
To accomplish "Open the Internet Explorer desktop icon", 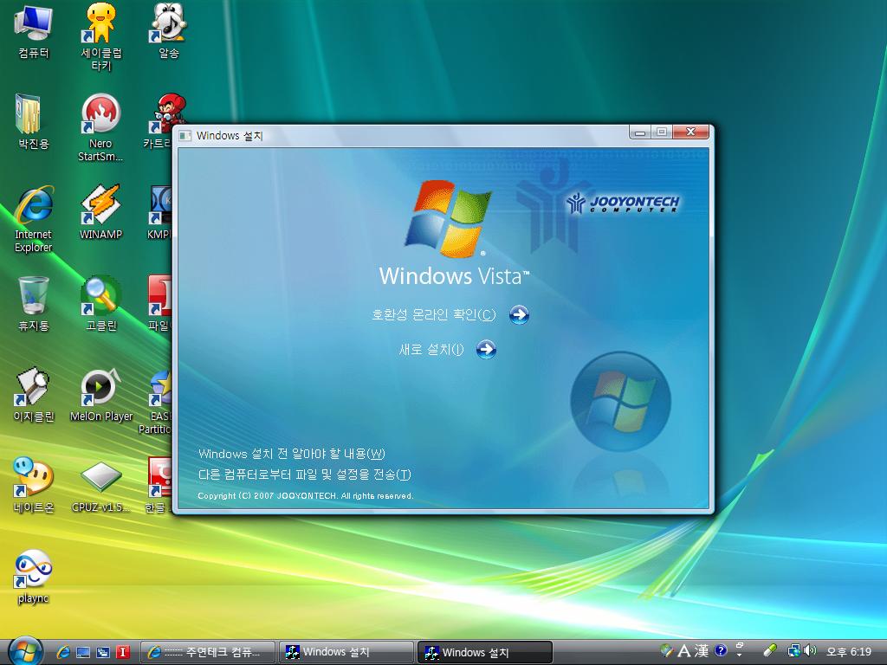I will [x=34, y=218].
